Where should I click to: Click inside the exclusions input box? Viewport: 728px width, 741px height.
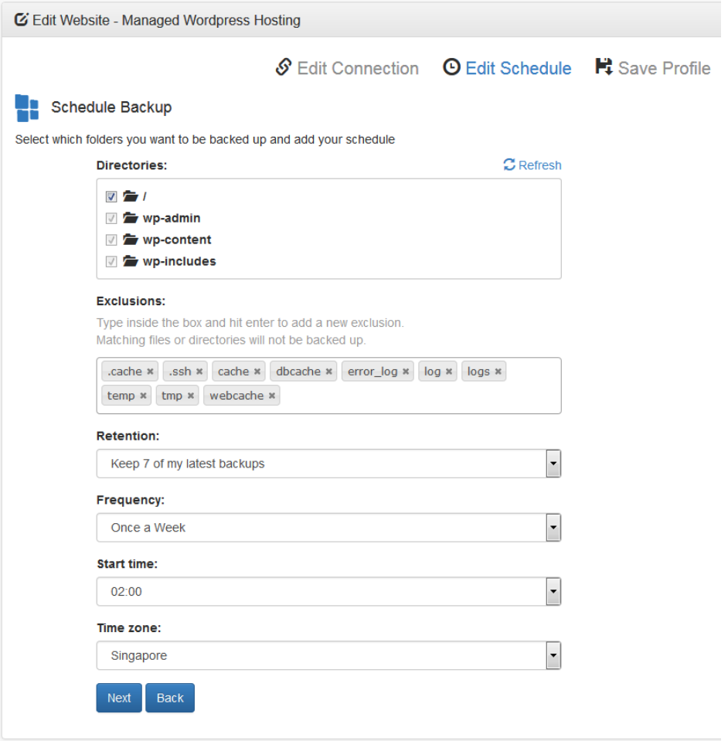[417, 397]
